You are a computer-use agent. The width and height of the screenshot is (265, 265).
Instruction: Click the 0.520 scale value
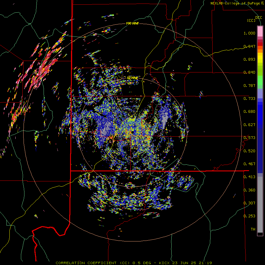(249, 151)
